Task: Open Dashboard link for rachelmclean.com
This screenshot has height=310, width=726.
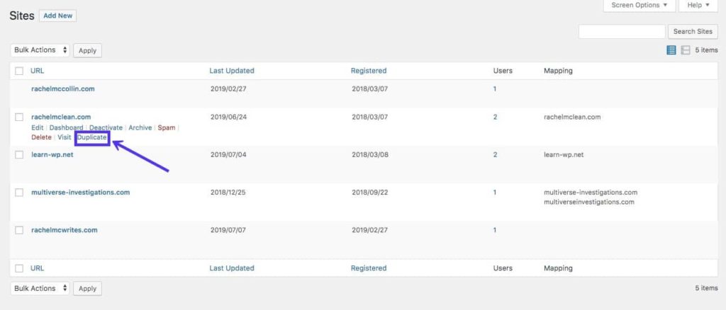Action: 66,127
